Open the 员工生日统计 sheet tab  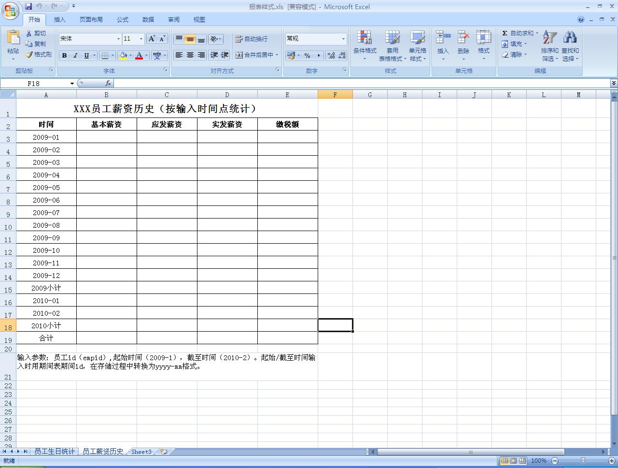click(x=55, y=452)
